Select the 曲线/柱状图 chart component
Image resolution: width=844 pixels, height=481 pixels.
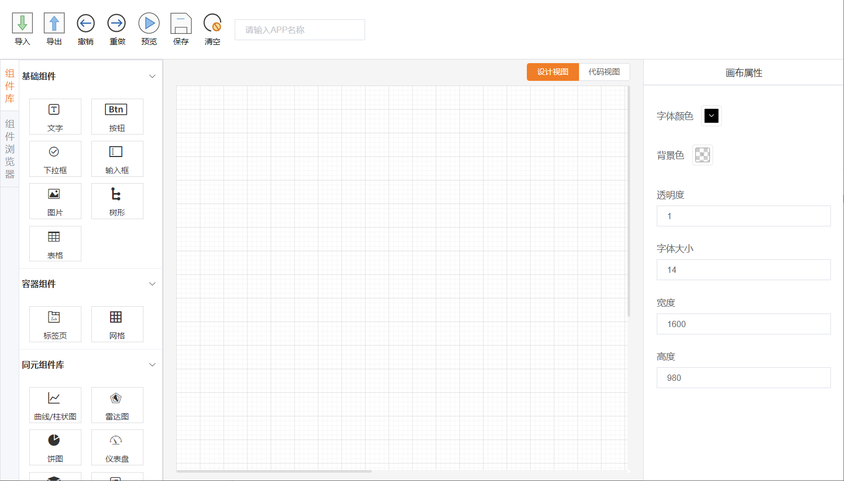55,405
